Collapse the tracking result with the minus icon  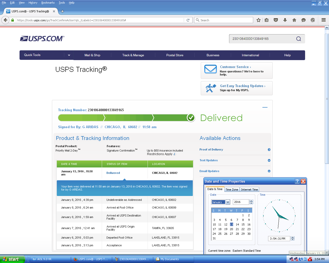click(x=265, y=107)
